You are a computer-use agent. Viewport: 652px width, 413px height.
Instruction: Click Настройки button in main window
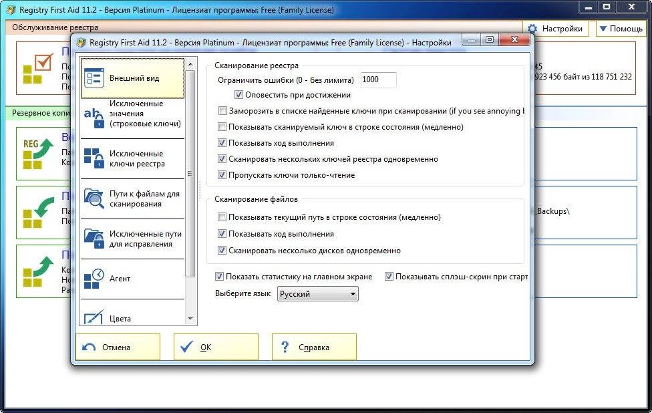pos(556,29)
